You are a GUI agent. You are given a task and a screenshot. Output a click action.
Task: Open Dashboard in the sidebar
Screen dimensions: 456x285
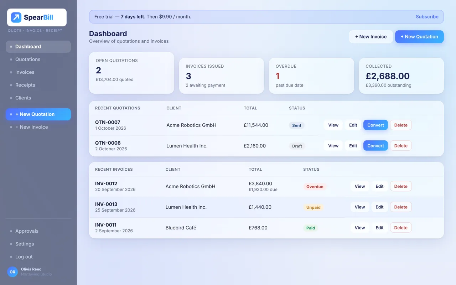(x=38, y=47)
